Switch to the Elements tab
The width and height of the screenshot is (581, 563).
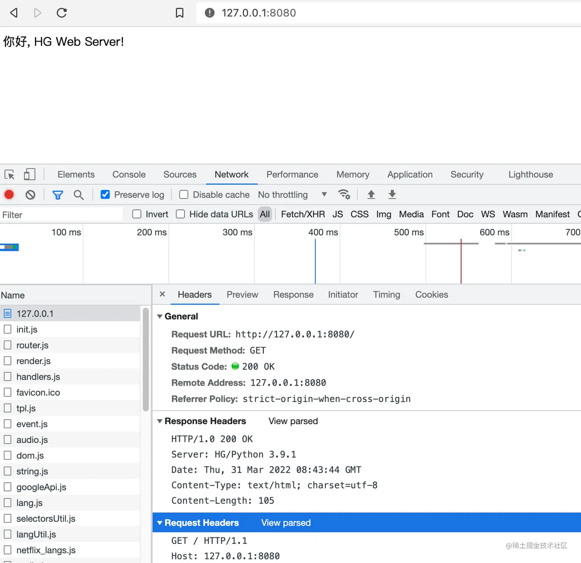(76, 175)
